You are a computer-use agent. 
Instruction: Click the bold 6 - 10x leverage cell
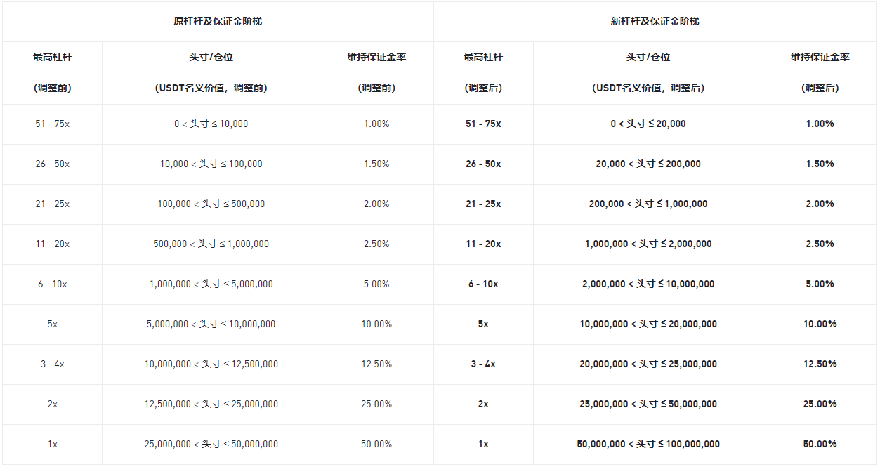click(483, 284)
